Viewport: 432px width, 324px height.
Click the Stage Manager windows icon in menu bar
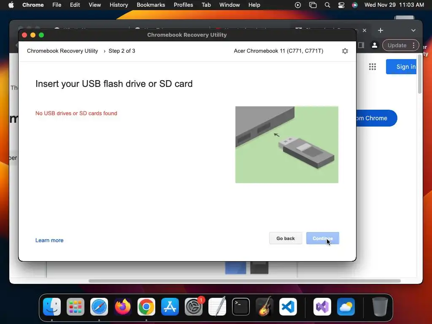(x=313, y=5)
